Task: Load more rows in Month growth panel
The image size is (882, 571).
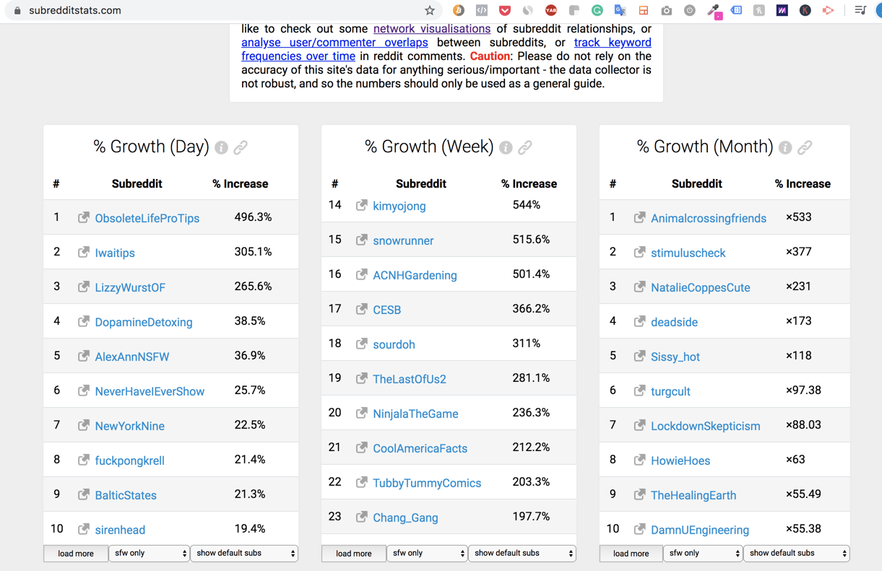Action: [x=631, y=554]
